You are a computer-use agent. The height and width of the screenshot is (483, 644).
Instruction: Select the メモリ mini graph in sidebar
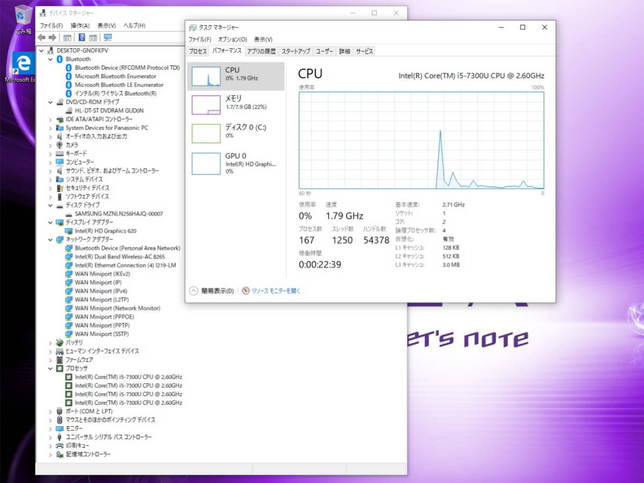pyautogui.click(x=206, y=105)
